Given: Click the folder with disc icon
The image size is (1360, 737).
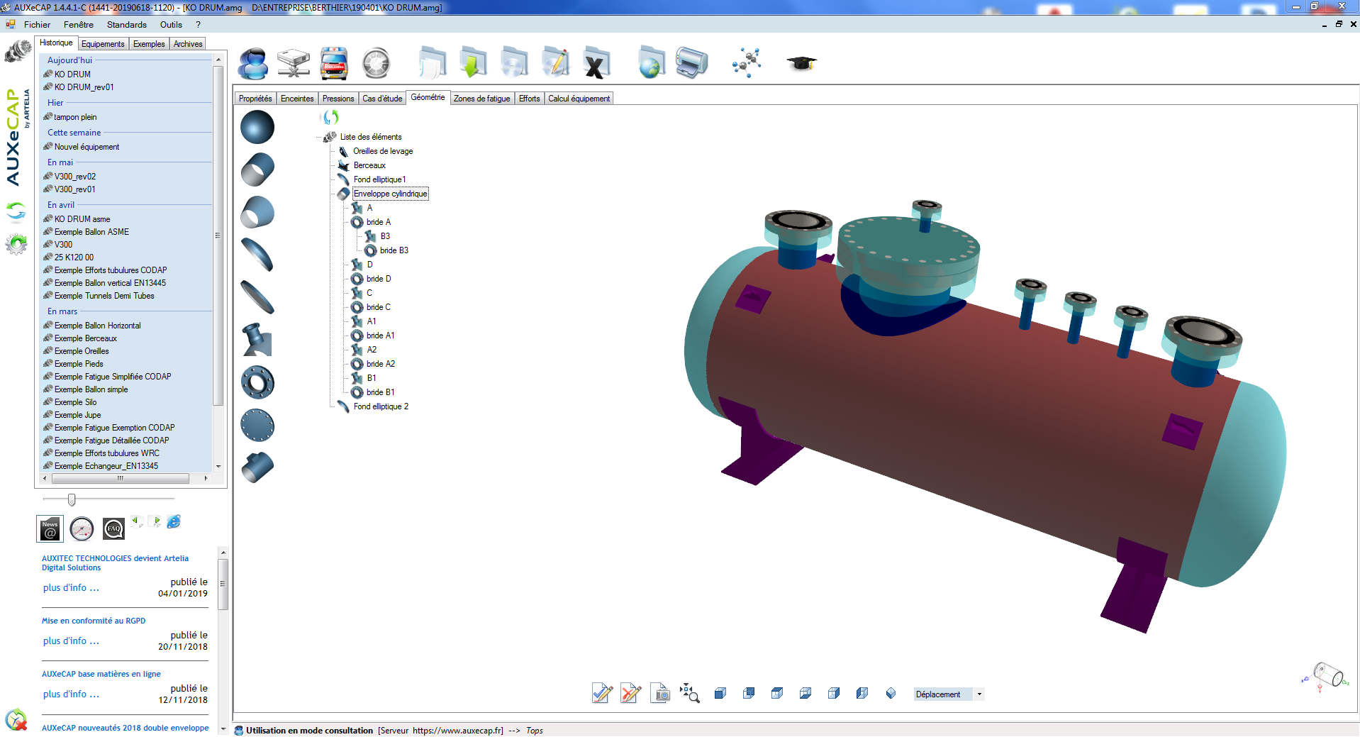Looking at the screenshot, I should 514,63.
